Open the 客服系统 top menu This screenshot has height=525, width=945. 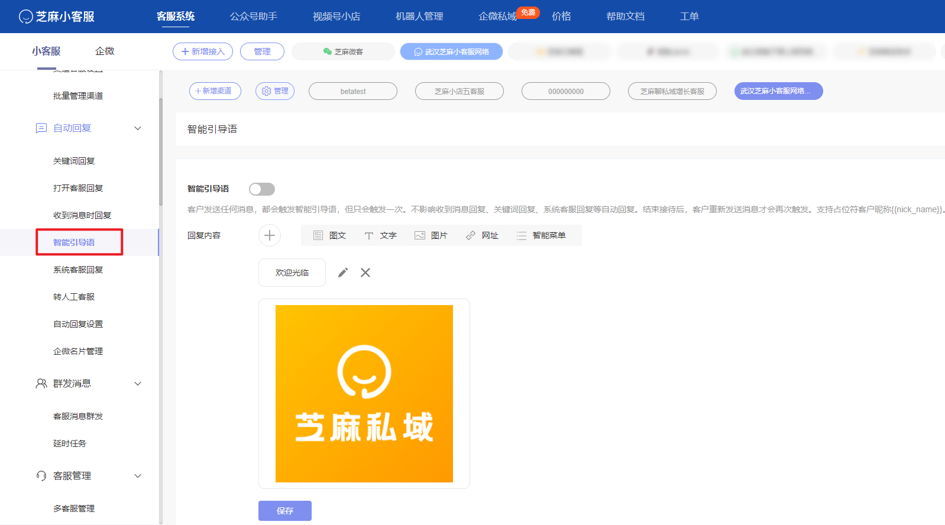[176, 17]
